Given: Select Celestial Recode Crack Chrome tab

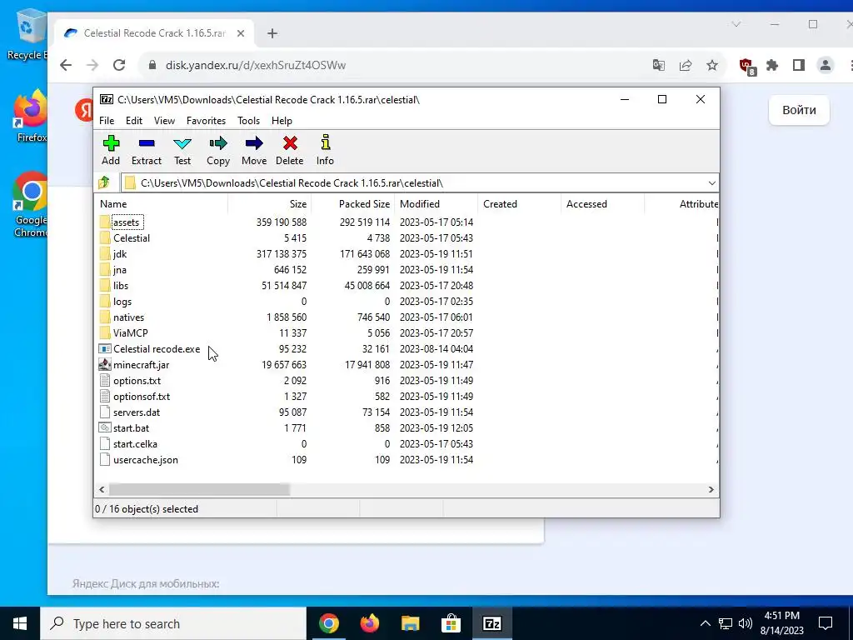Looking at the screenshot, I should click(154, 33).
